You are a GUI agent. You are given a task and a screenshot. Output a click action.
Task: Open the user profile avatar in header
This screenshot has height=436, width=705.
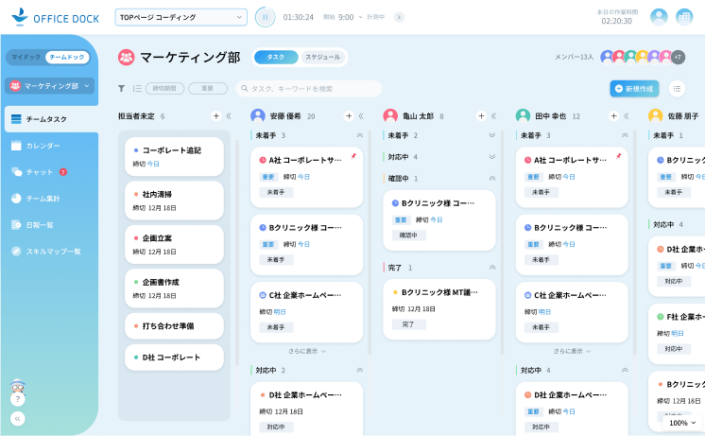point(659,18)
